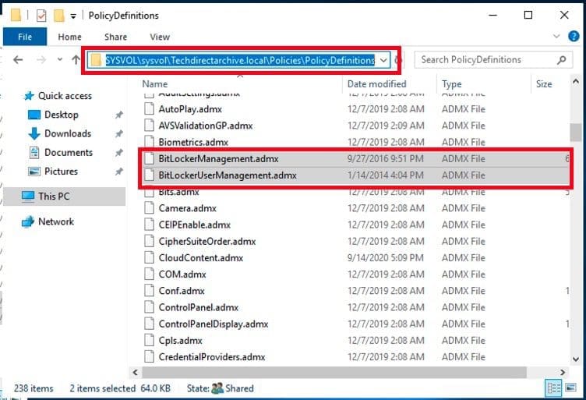Image resolution: width=586 pixels, height=400 pixels.
Task: Click the Downloads folder icon in sidebar
Action: click(34, 134)
